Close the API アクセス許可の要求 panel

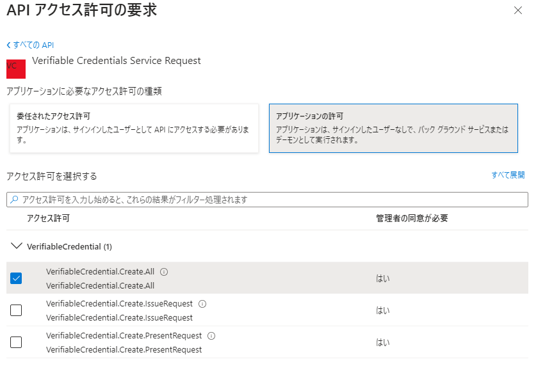click(x=517, y=10)
